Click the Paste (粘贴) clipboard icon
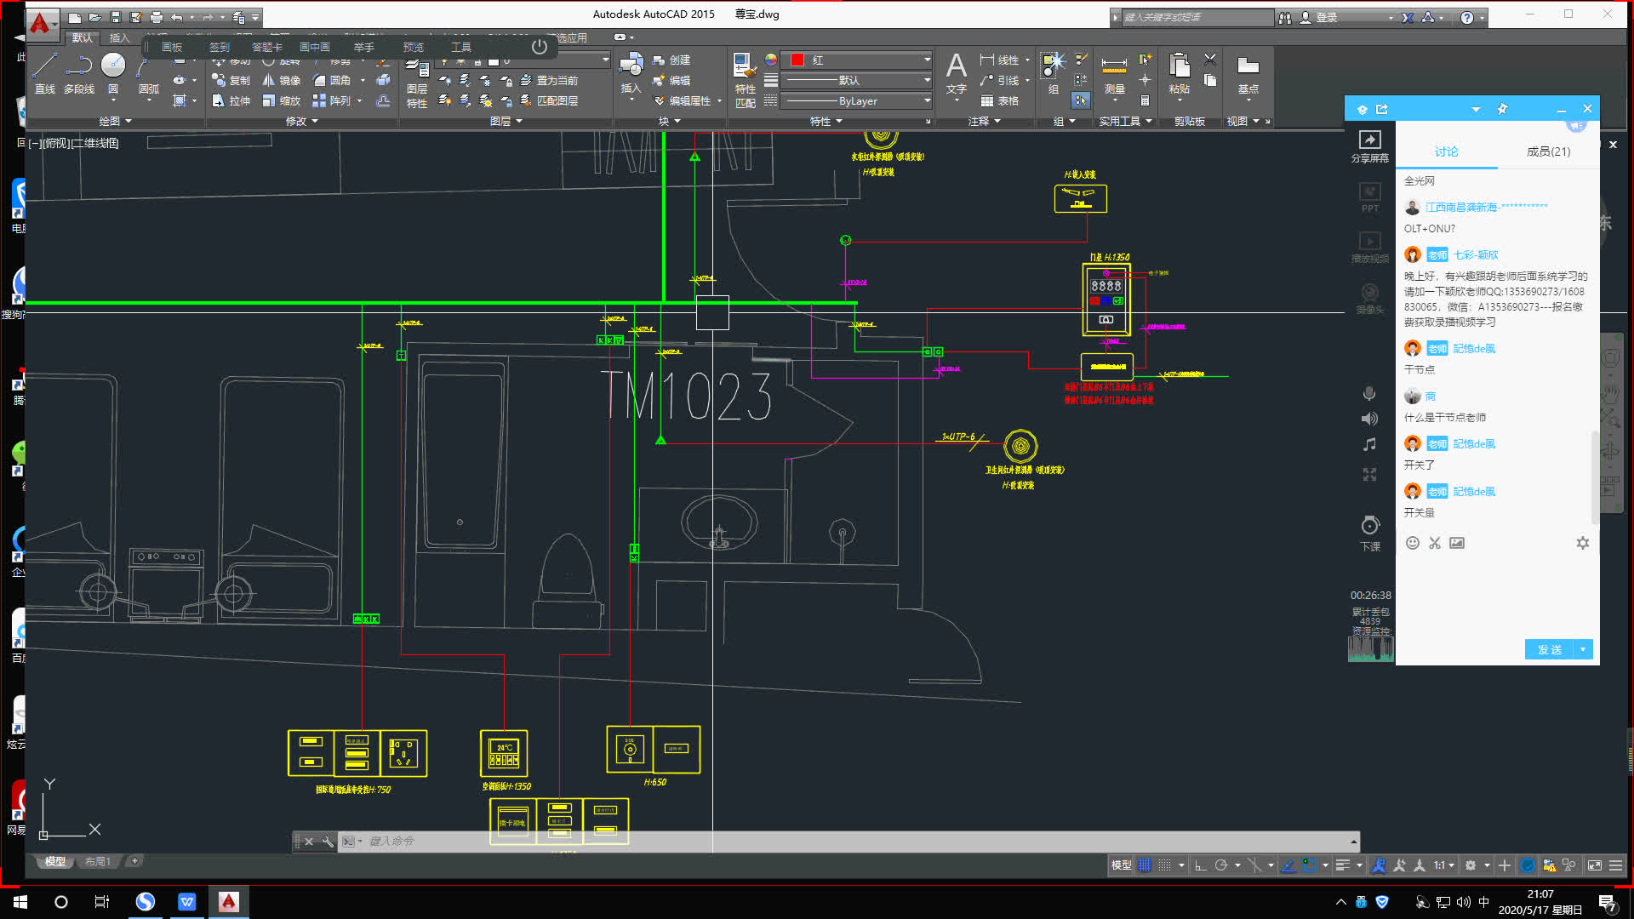The width and height of the screenshot is (1634, 919). click(x=1179, y=66)
